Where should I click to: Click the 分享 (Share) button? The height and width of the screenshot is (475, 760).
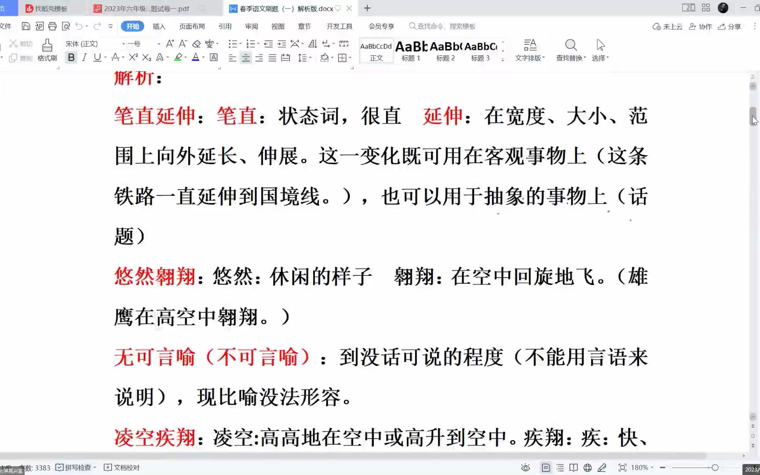[x=730, y=26]
